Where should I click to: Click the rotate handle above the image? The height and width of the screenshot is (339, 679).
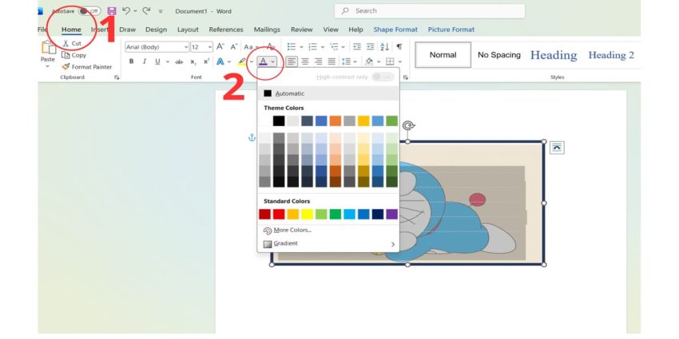click(408, 126)
